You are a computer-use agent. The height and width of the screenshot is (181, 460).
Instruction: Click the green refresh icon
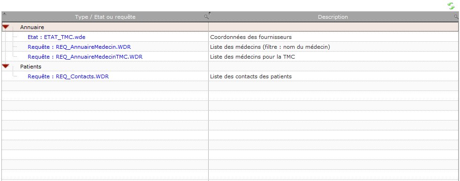pos(451,6)
